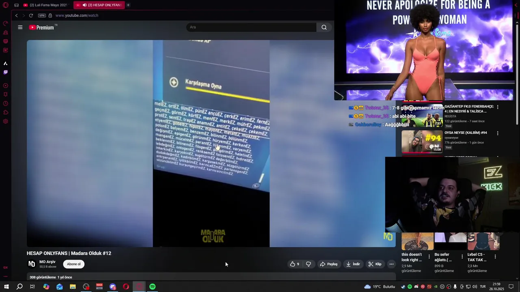The height and width of the screenshot is (292, 520).
Task: Open more actions three-dots under video
Action: pos(391,264)
